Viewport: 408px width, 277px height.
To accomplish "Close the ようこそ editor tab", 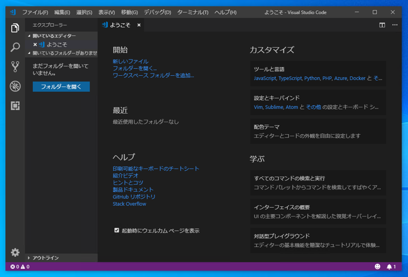I will pos(139,25).
